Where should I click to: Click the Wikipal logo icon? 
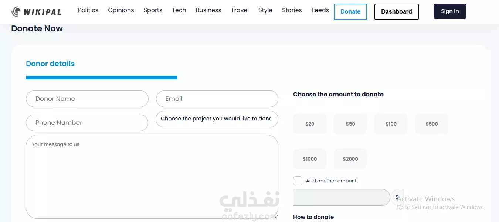(x=16, y=12)
